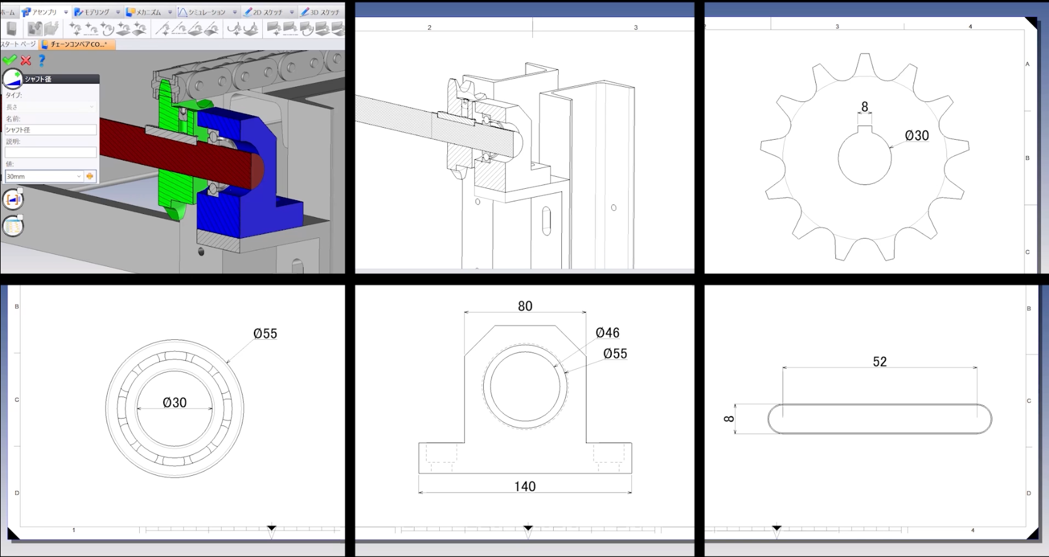
Task: Open the スタートページ document tab
Action: click(x=18, y=44)
